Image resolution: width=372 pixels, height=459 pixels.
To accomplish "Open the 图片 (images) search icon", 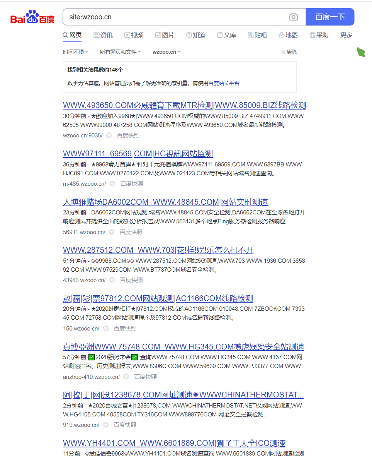I will (x=158, y=35).
